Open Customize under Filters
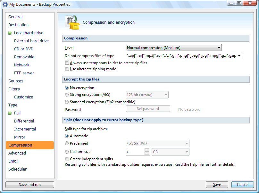 pyautogui.click(x=24, y=97)
